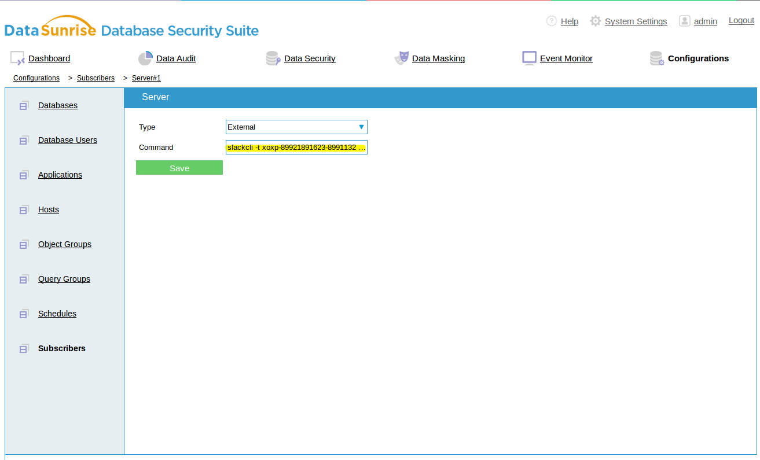Image resolution: width=760 pixels, height=460 pixels.
Task: Click the Logout link
Action: pyautogui.click(x=741, y=20)
